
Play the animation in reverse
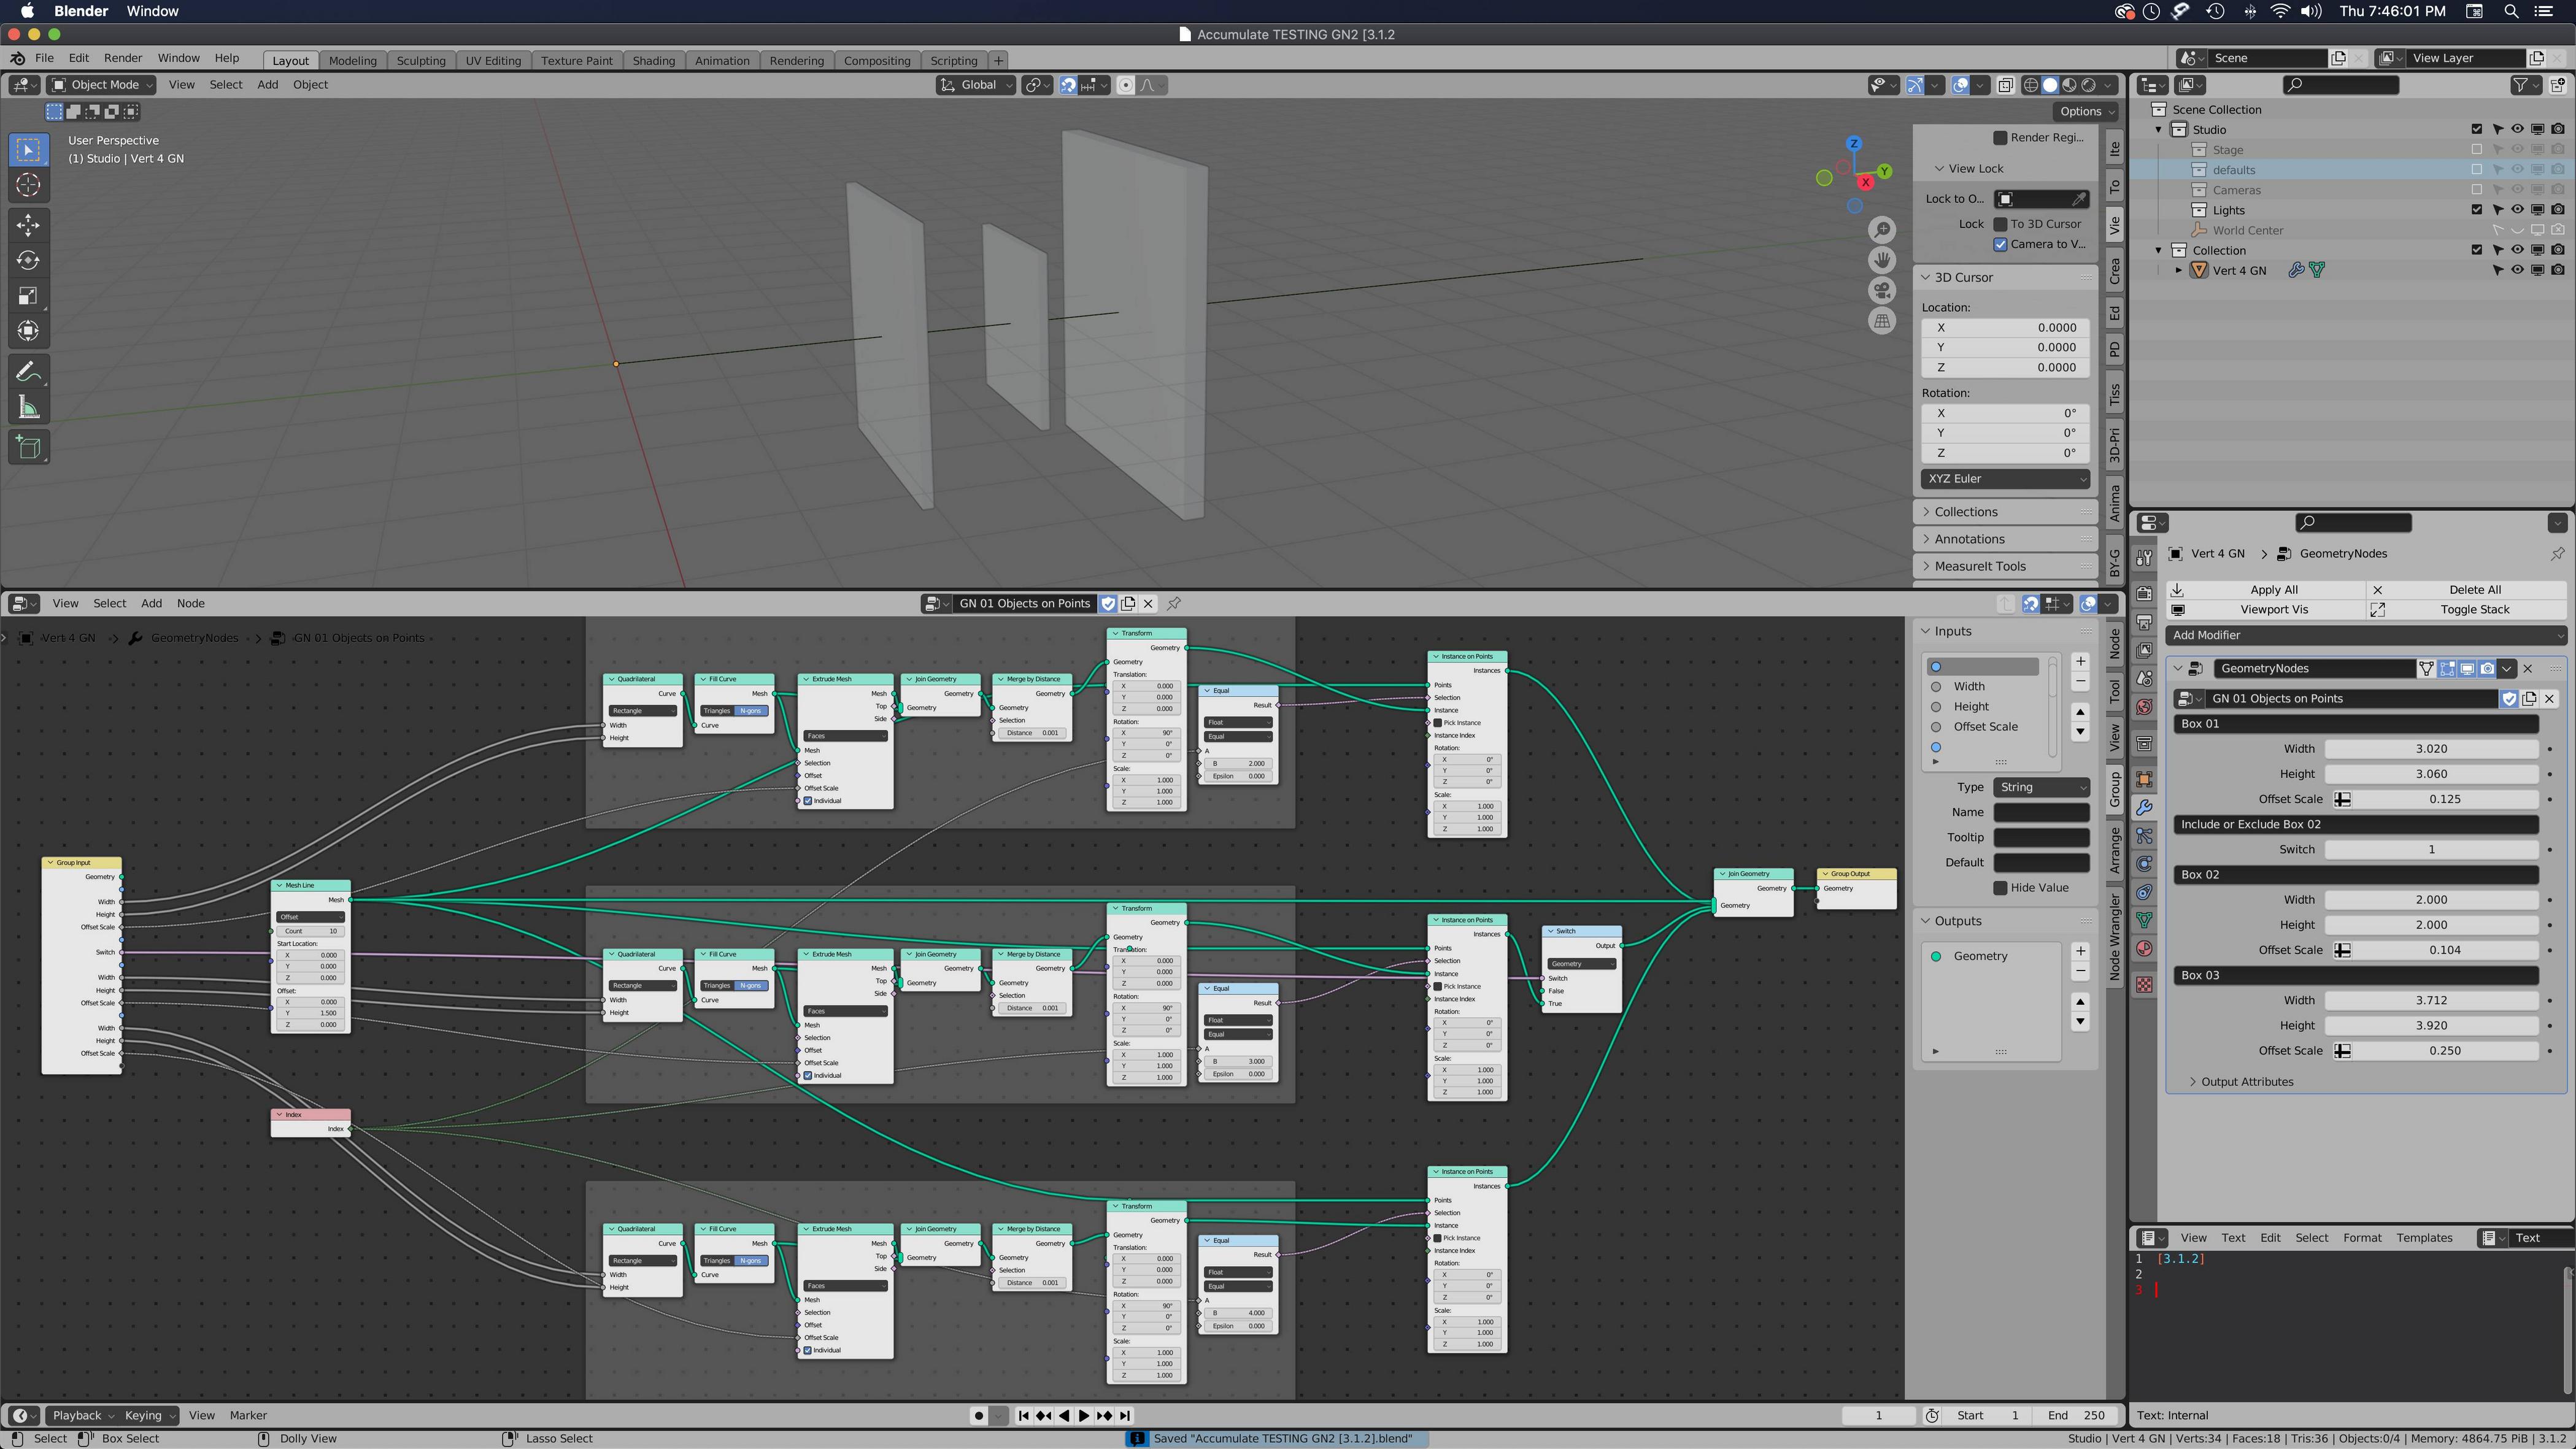1064,1415
